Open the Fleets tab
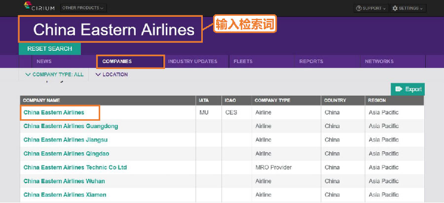The height and width of the screenshot is (203, 444). tap(243, 62)
